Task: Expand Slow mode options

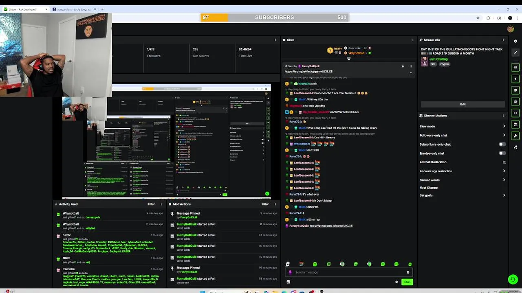Action: tap(504, 126)
